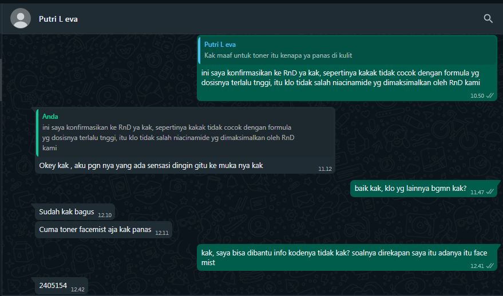Screen dimensions: 503x296
Task: Open quoted message from Putri L eva about toner
Action: [347, 50]
